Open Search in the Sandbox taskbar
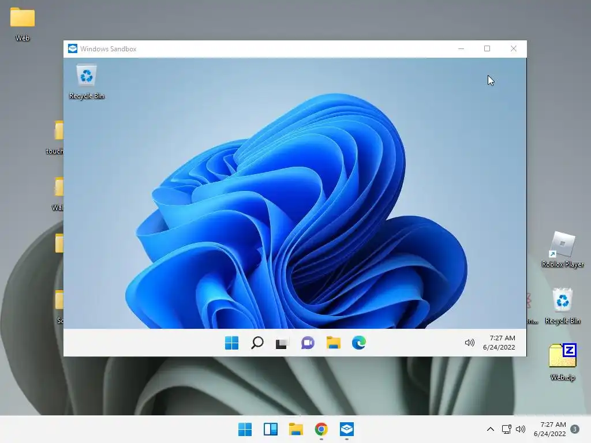591x443 pixels. point(257,343)
